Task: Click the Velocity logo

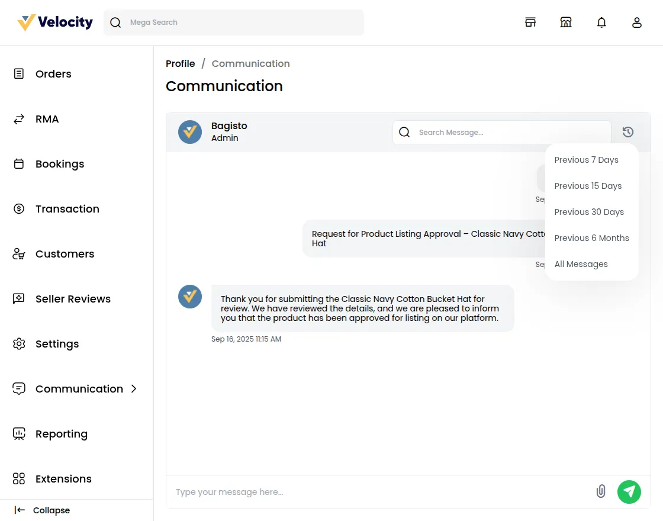Action: [55, 22]
